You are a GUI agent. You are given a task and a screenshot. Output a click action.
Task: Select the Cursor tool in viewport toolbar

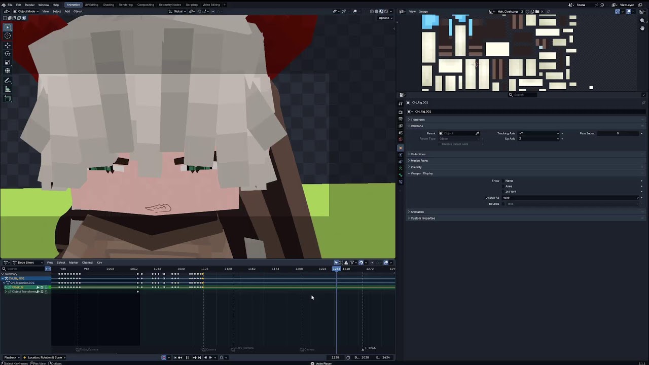point(8,35)
